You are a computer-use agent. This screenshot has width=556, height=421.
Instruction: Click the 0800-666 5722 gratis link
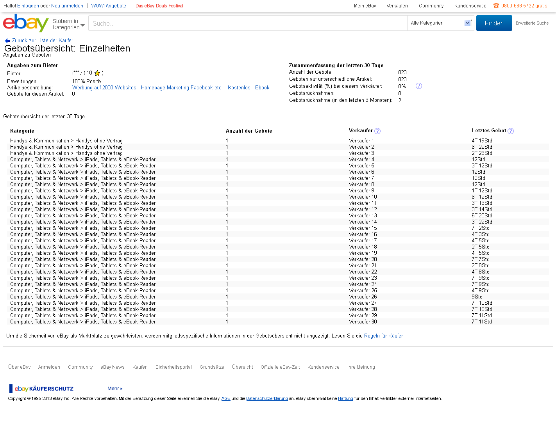tap(524, 6)
